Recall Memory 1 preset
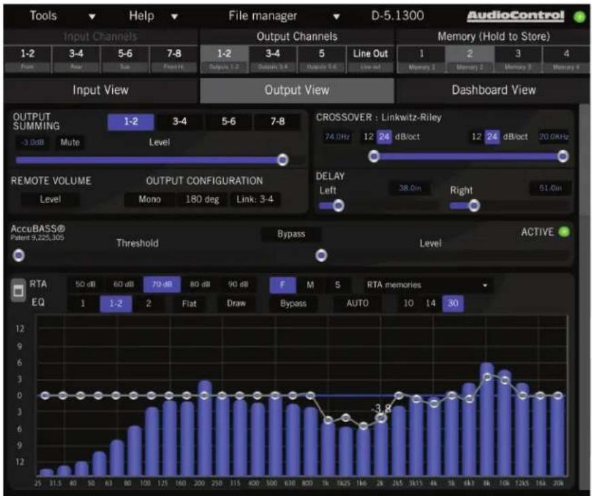 tap(421, 59)
